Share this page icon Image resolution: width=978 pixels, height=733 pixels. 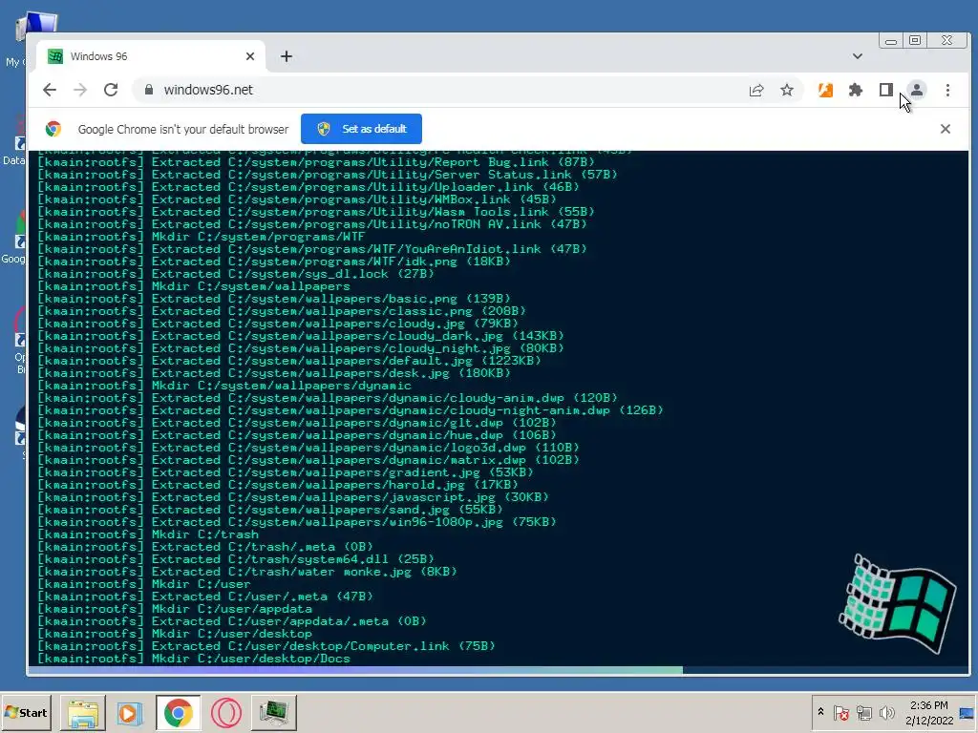756,90
